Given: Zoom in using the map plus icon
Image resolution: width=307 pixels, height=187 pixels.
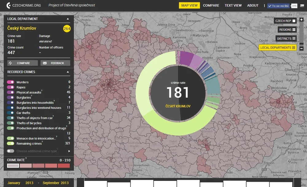Looking at the screenshot, I should tap(302, 19).
